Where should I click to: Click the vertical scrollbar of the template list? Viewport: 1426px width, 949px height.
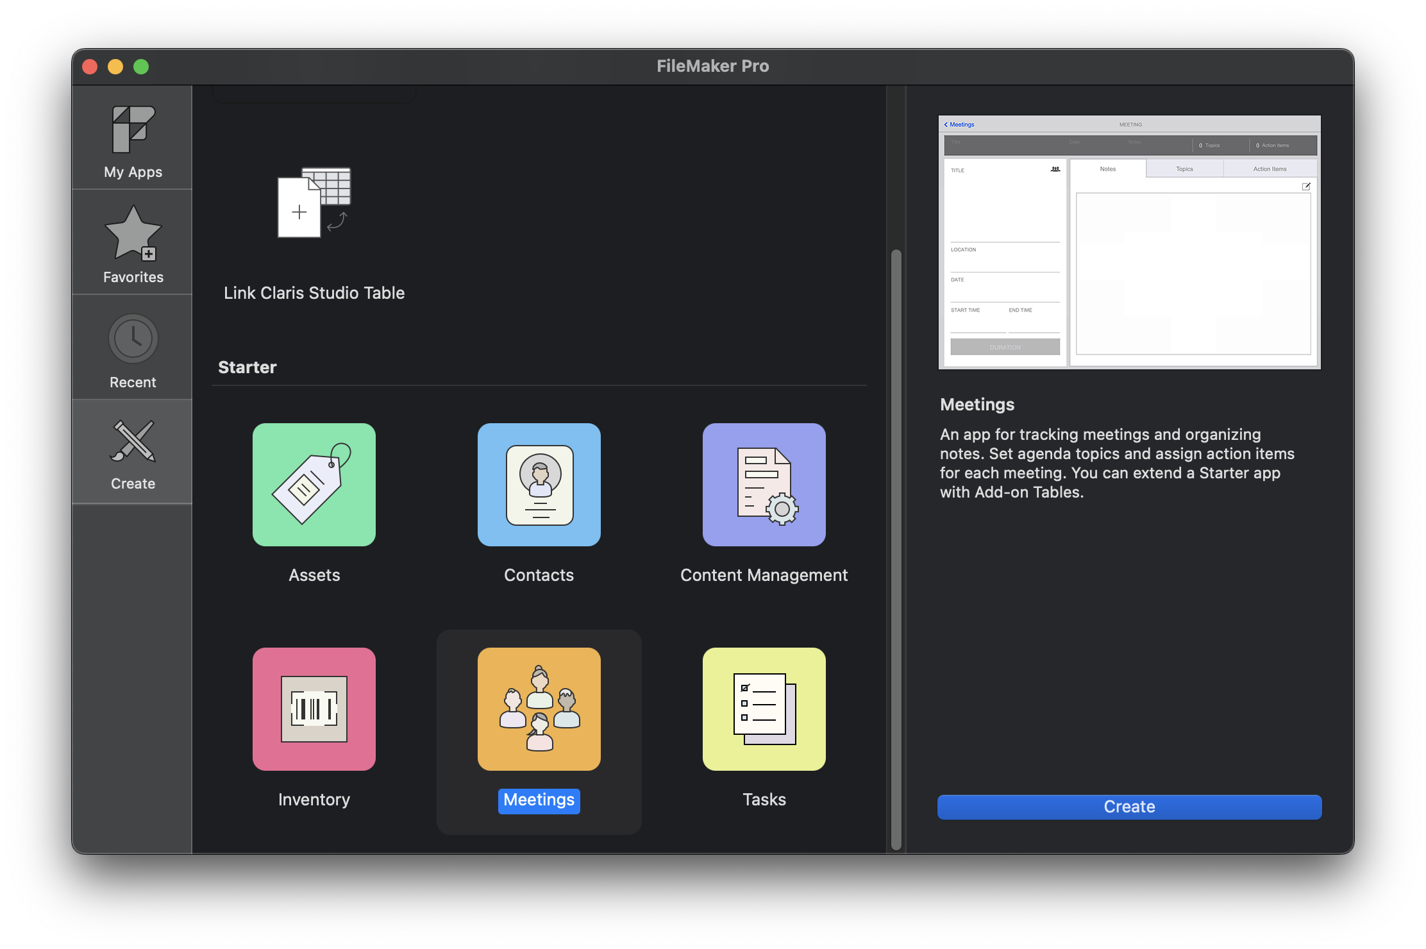click(x=896, y=549)
